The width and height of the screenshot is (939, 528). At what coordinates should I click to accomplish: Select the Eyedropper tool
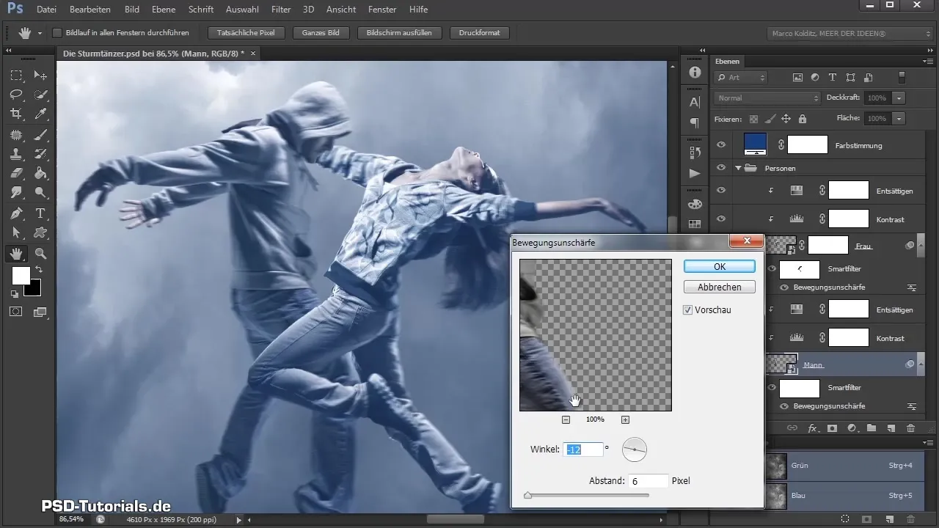(x=41, y=114)
